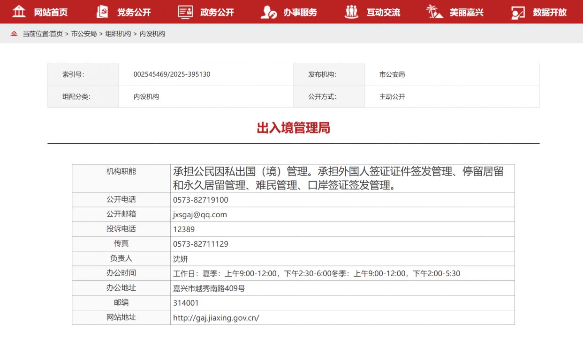
Task: Click the data icon beside 数据开放
Action: pyautogui.click(x=518, y=12)
